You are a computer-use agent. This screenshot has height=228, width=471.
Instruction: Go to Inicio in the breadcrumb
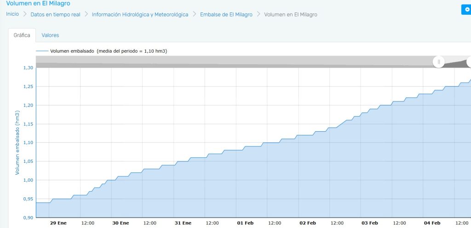click(12, 14)
